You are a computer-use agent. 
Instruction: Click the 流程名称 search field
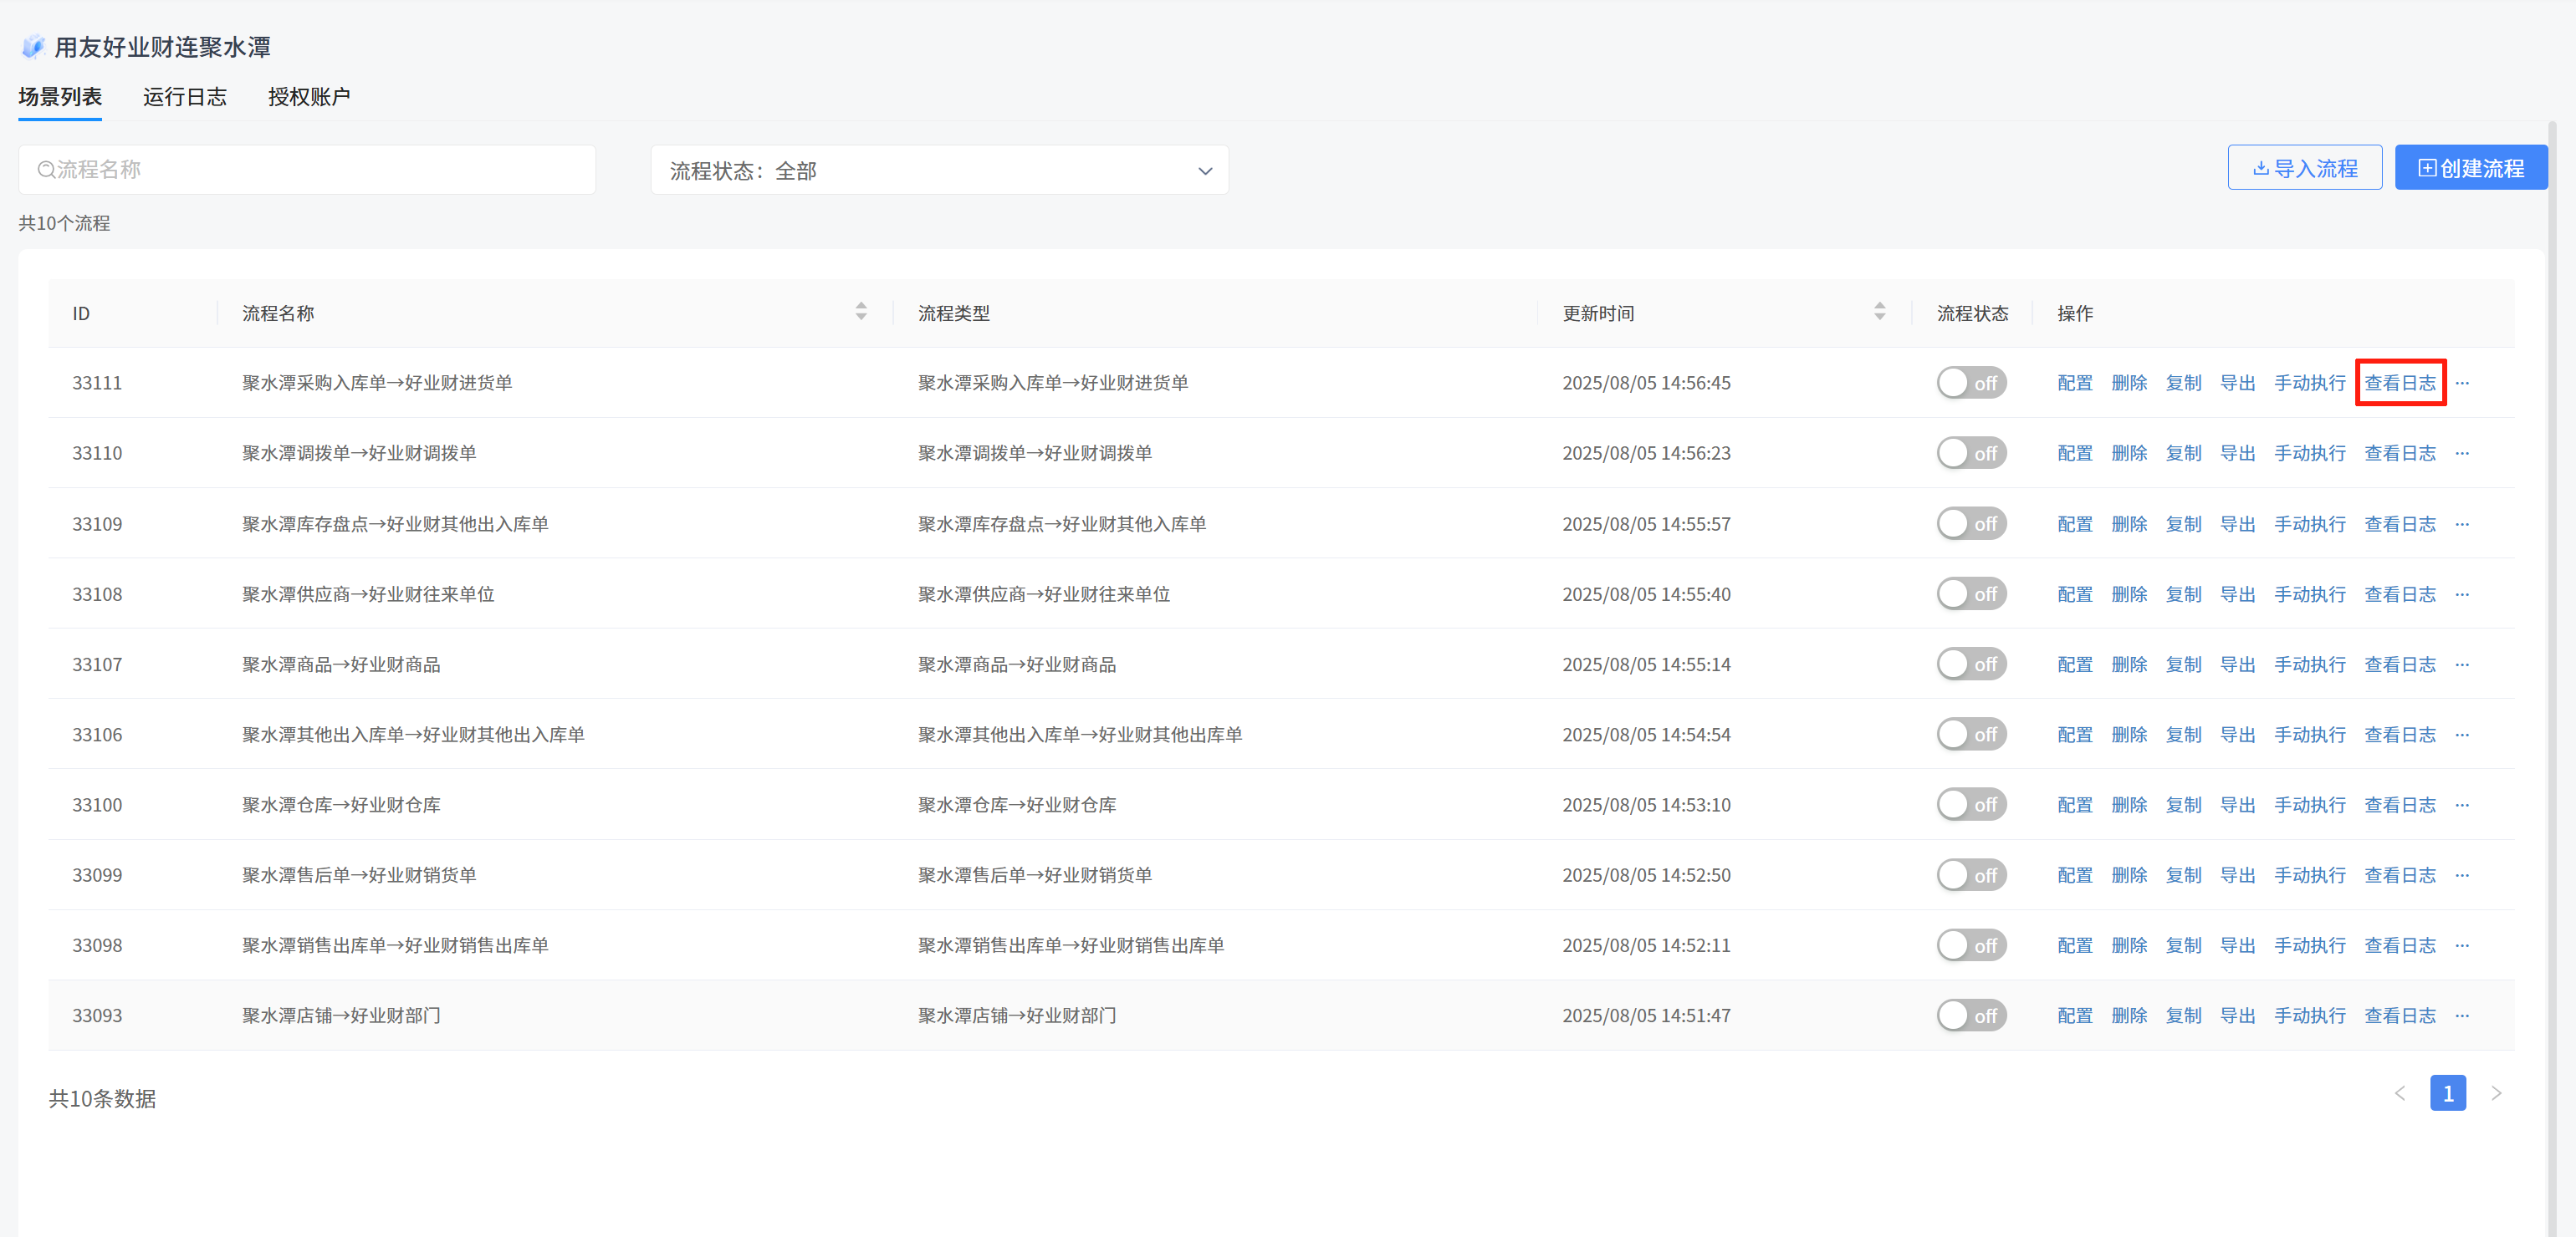[307, 170]
